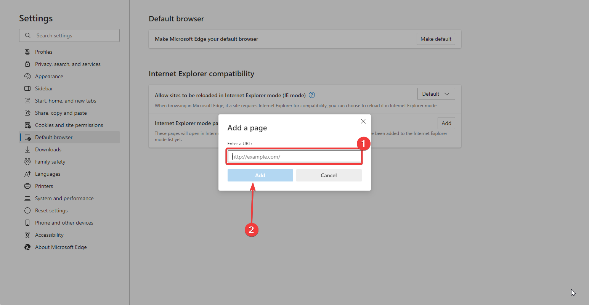
Task: Click the Family safety icon
Action: pyautogui.click(x=27, y=162)
